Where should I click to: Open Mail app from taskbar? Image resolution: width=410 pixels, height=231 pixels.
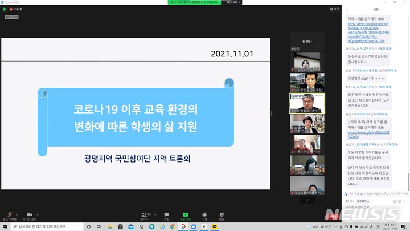click(x=131, y=227)
